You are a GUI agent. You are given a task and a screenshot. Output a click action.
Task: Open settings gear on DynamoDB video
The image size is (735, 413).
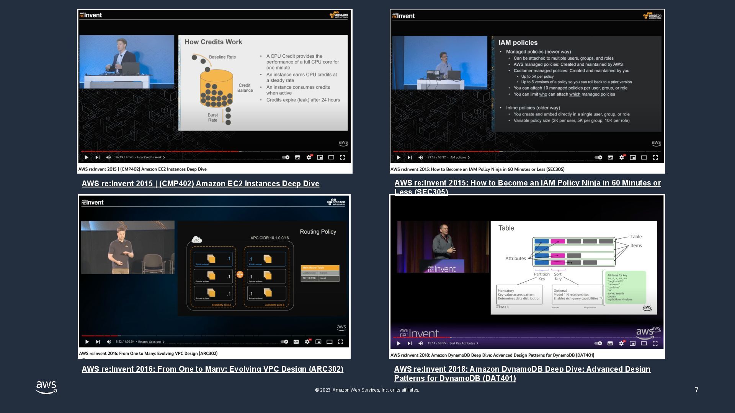tap(621, 343)
